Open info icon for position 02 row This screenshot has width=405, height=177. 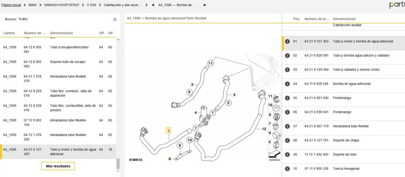(287, 56)
